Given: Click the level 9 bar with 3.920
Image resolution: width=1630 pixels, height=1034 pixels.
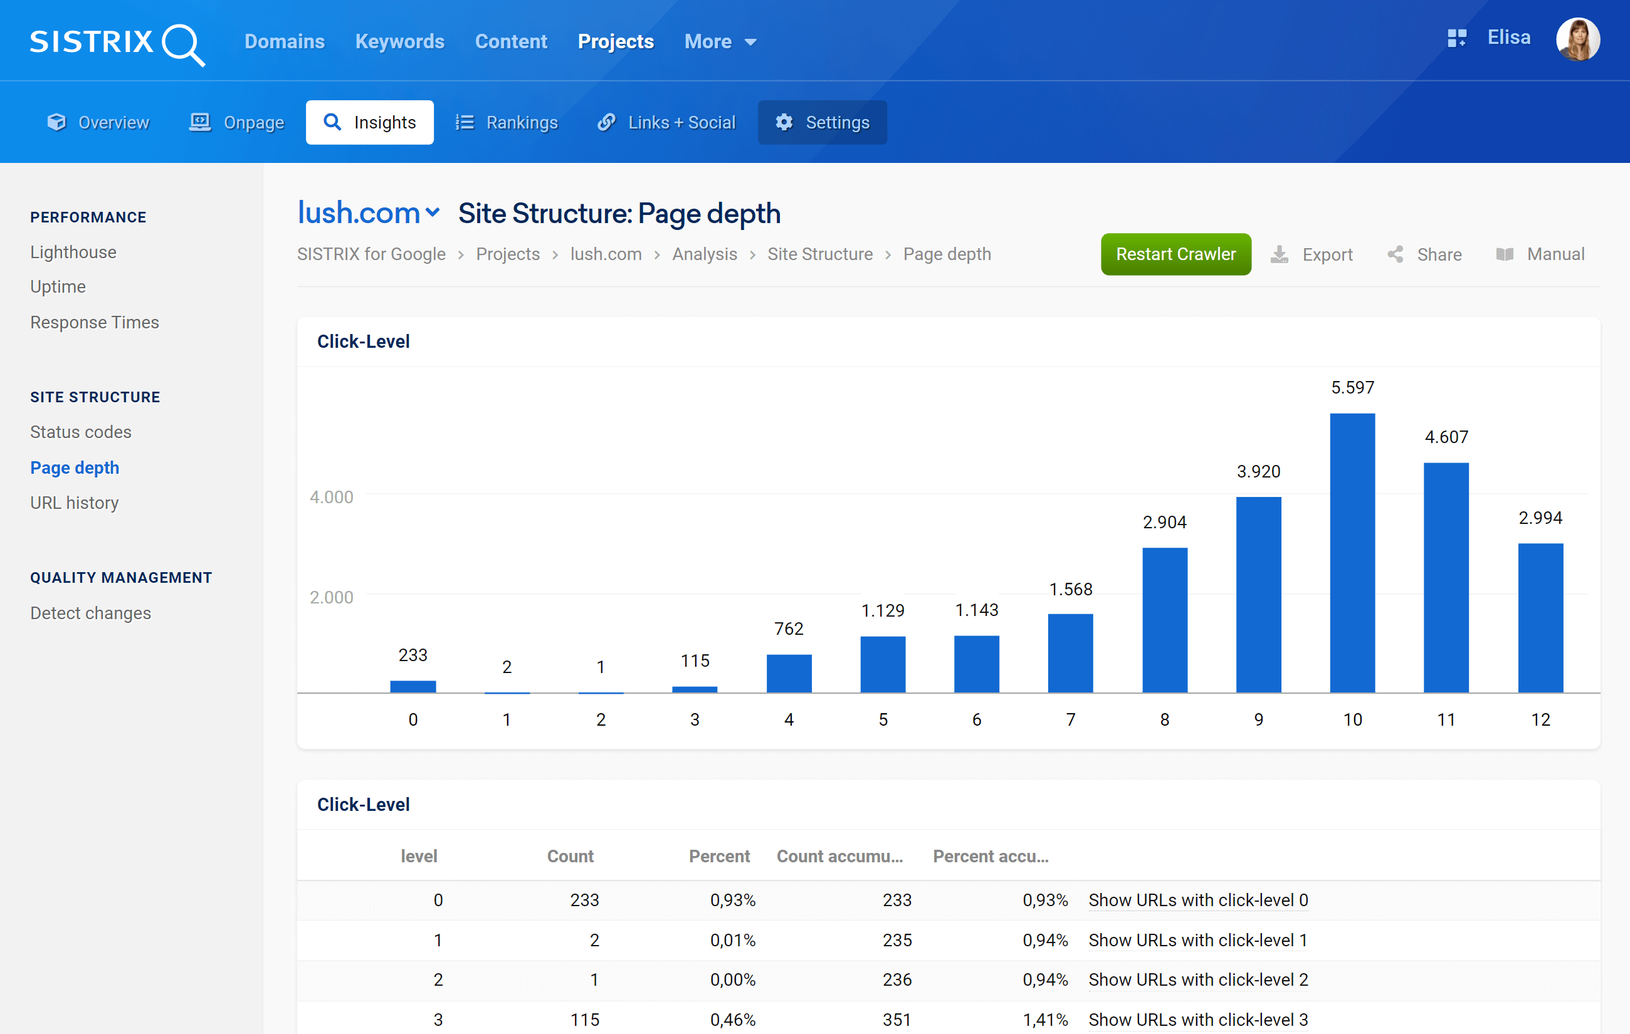Looking at the screenshot, I should point(1258,595).
